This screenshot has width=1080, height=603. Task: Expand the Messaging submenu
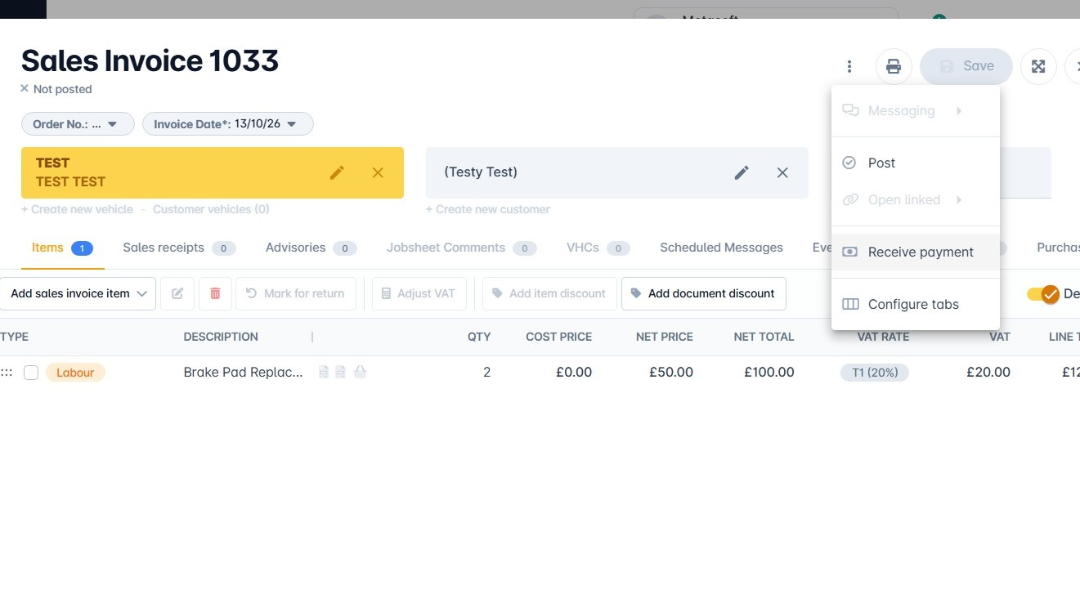coord(915,110)
